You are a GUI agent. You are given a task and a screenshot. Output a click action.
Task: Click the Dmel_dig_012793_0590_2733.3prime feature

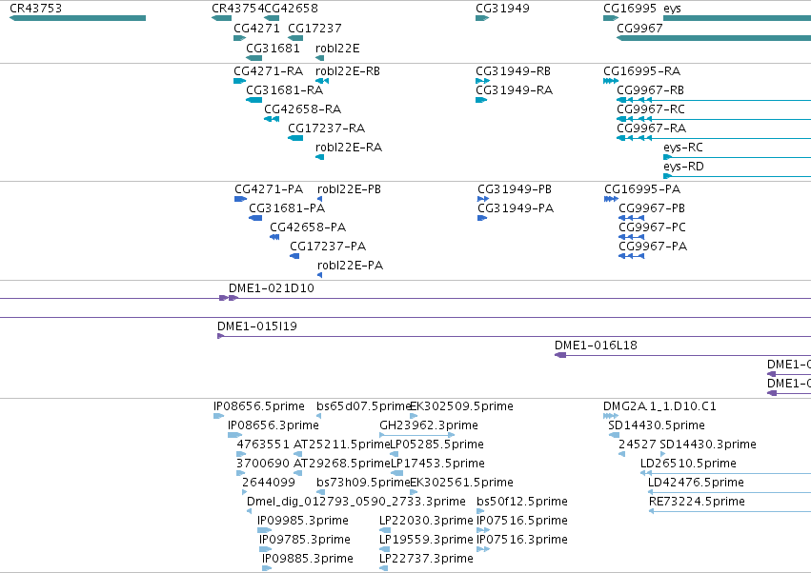(250, 511)
